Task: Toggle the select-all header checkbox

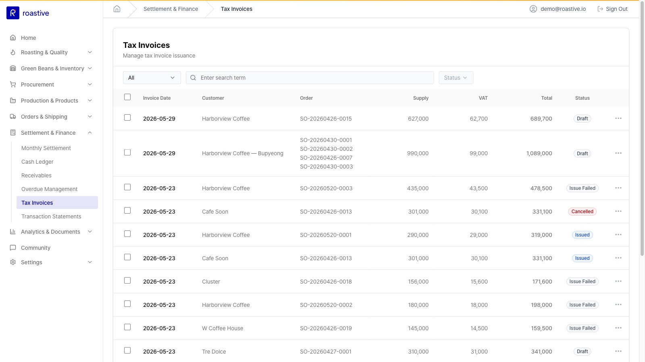Action: (x=127, y=97)
